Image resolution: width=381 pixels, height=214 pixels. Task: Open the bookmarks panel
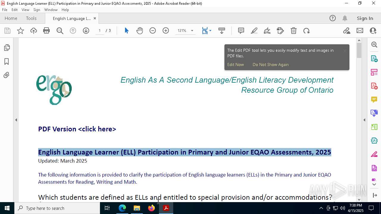(7, 62)
